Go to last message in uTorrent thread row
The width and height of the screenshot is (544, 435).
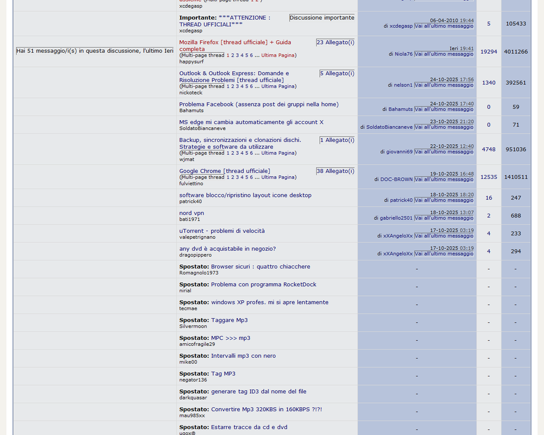pyautogui.click(x=444, y=236)
